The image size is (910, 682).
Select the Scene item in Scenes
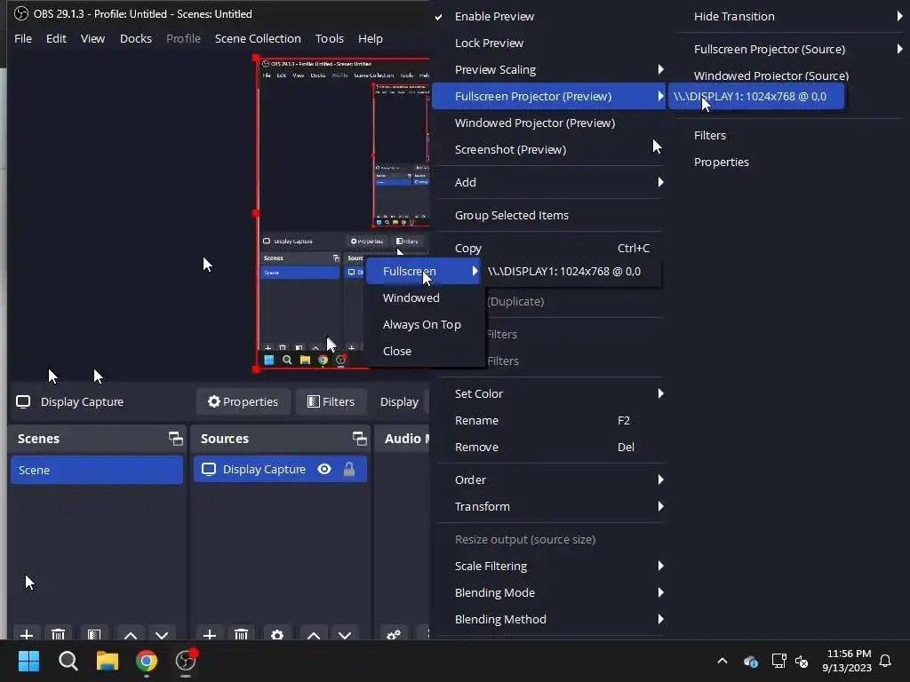click(96, 470)
